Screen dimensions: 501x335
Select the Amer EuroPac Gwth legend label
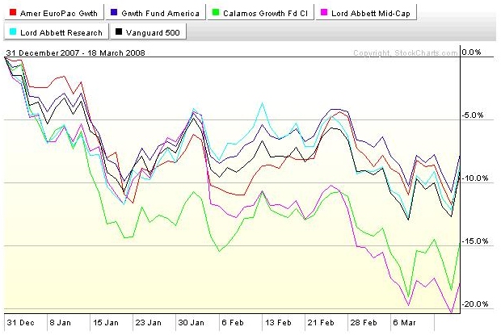59,14
